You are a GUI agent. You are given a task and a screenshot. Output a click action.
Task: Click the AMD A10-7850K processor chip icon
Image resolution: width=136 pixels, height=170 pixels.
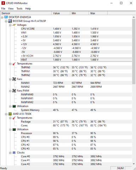(x=10, y=114)
